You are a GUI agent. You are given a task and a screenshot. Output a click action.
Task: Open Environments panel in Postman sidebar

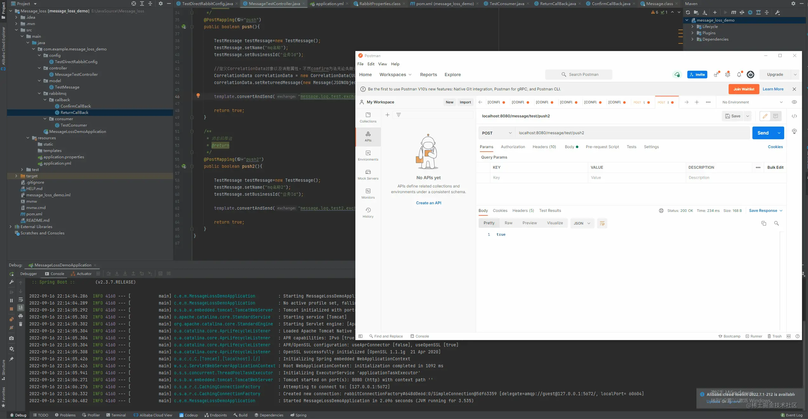(x=368, y=155)
